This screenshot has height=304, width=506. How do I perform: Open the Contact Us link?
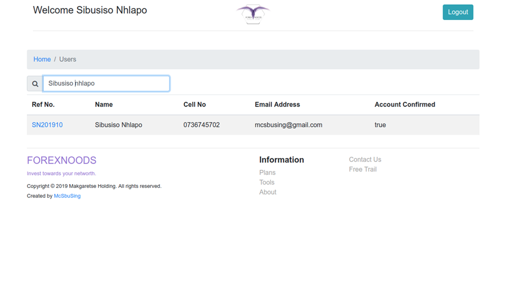point(365,159)
